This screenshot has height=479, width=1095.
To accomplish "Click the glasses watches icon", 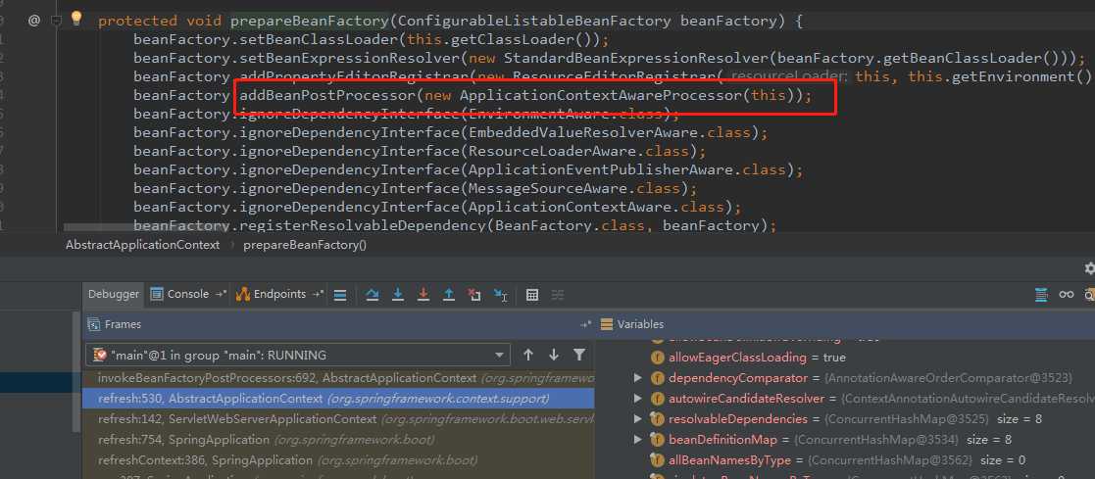I will point(1067,295).
